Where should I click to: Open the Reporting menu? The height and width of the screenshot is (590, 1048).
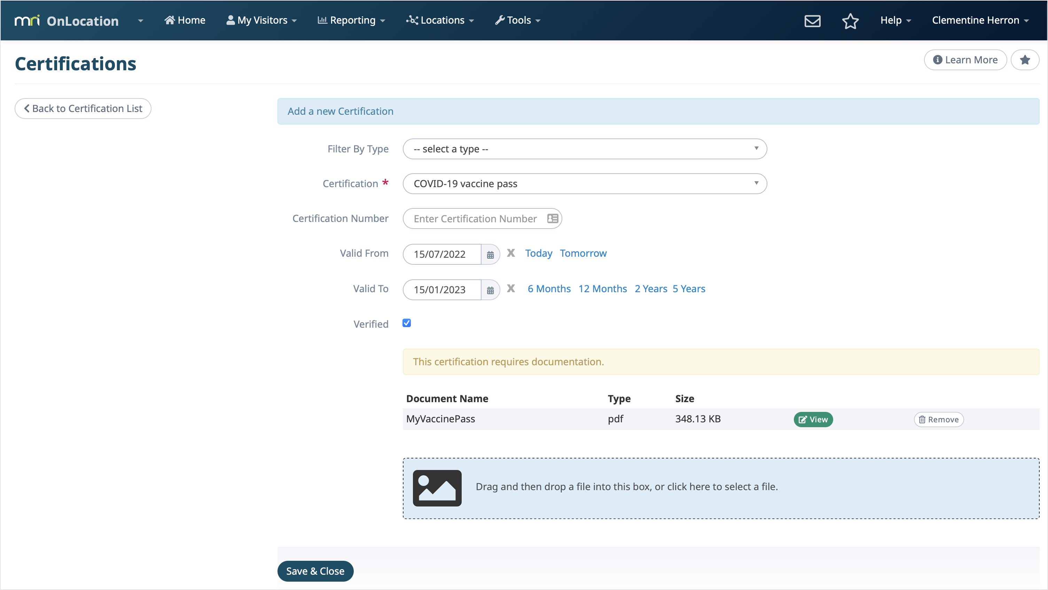coord(351,20)
